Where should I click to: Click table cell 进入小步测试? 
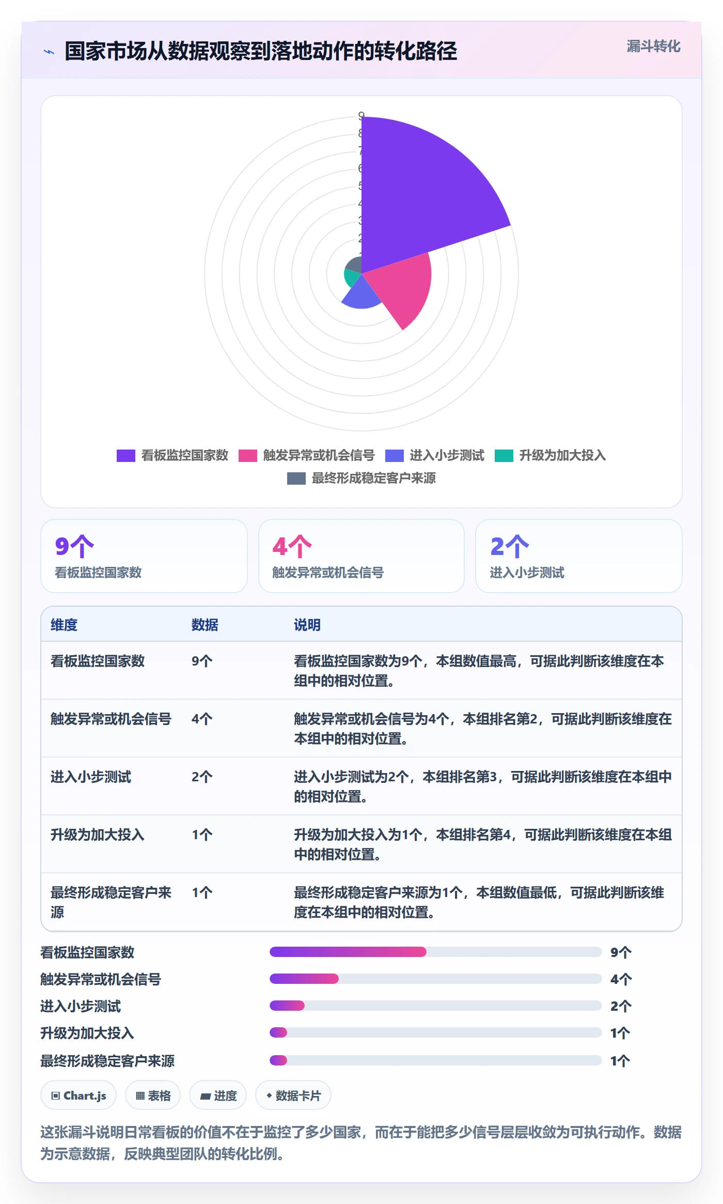tap(91, 777)
